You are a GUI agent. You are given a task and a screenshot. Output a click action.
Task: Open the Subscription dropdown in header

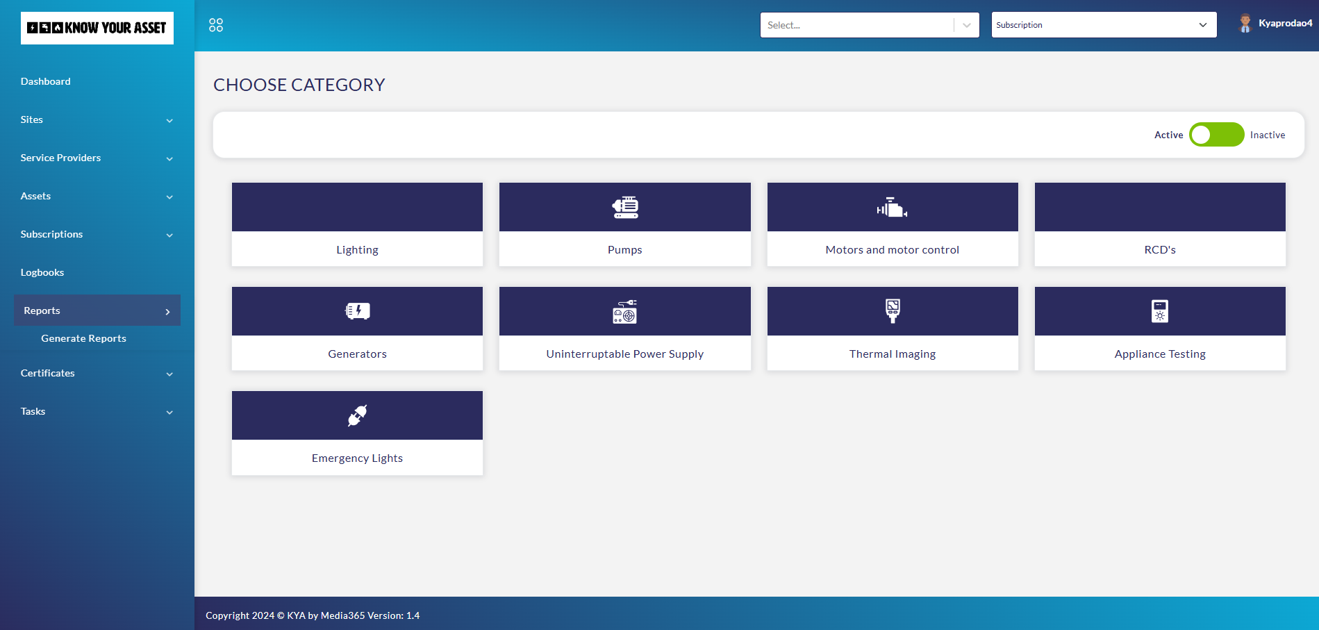pyautogui.click(x=1103, y=25)
